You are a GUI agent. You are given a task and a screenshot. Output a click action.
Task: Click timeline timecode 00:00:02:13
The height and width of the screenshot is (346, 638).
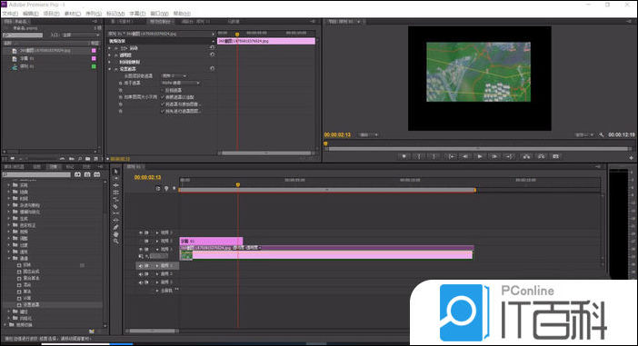click(x=148, y=177)
